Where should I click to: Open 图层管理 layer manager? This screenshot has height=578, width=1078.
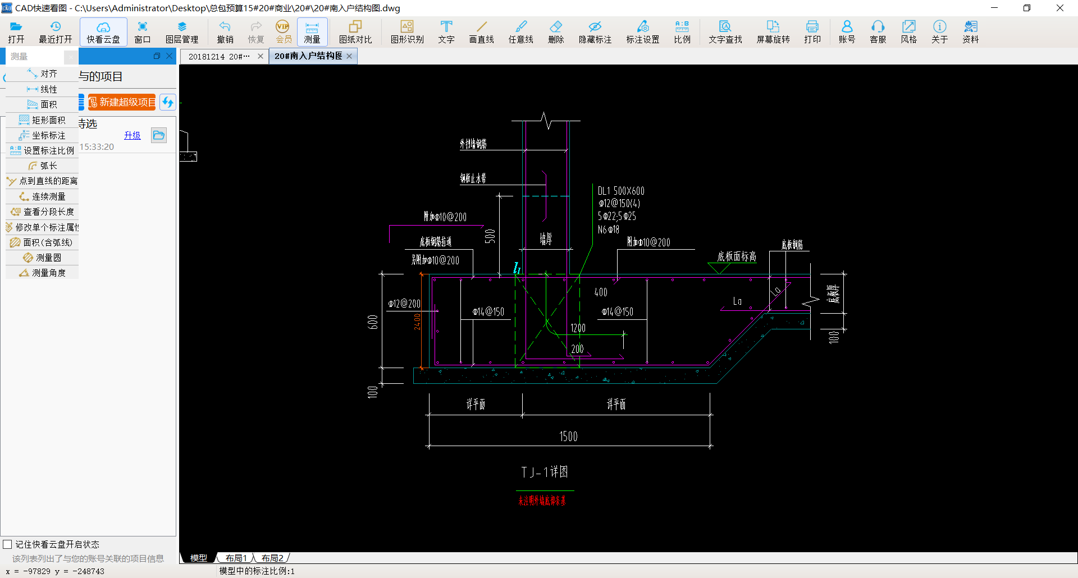coord(182,32)
